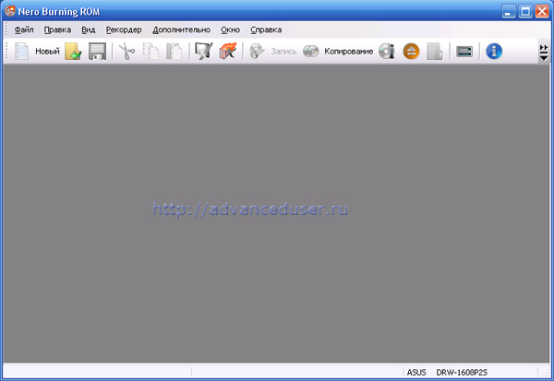Click the Copy pages icon
Image resolution: width=554 pixels, height=381 pixels.
click(x=151, y=52)
